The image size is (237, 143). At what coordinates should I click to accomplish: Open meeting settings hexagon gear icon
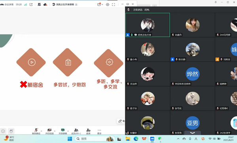pos(108,4)
